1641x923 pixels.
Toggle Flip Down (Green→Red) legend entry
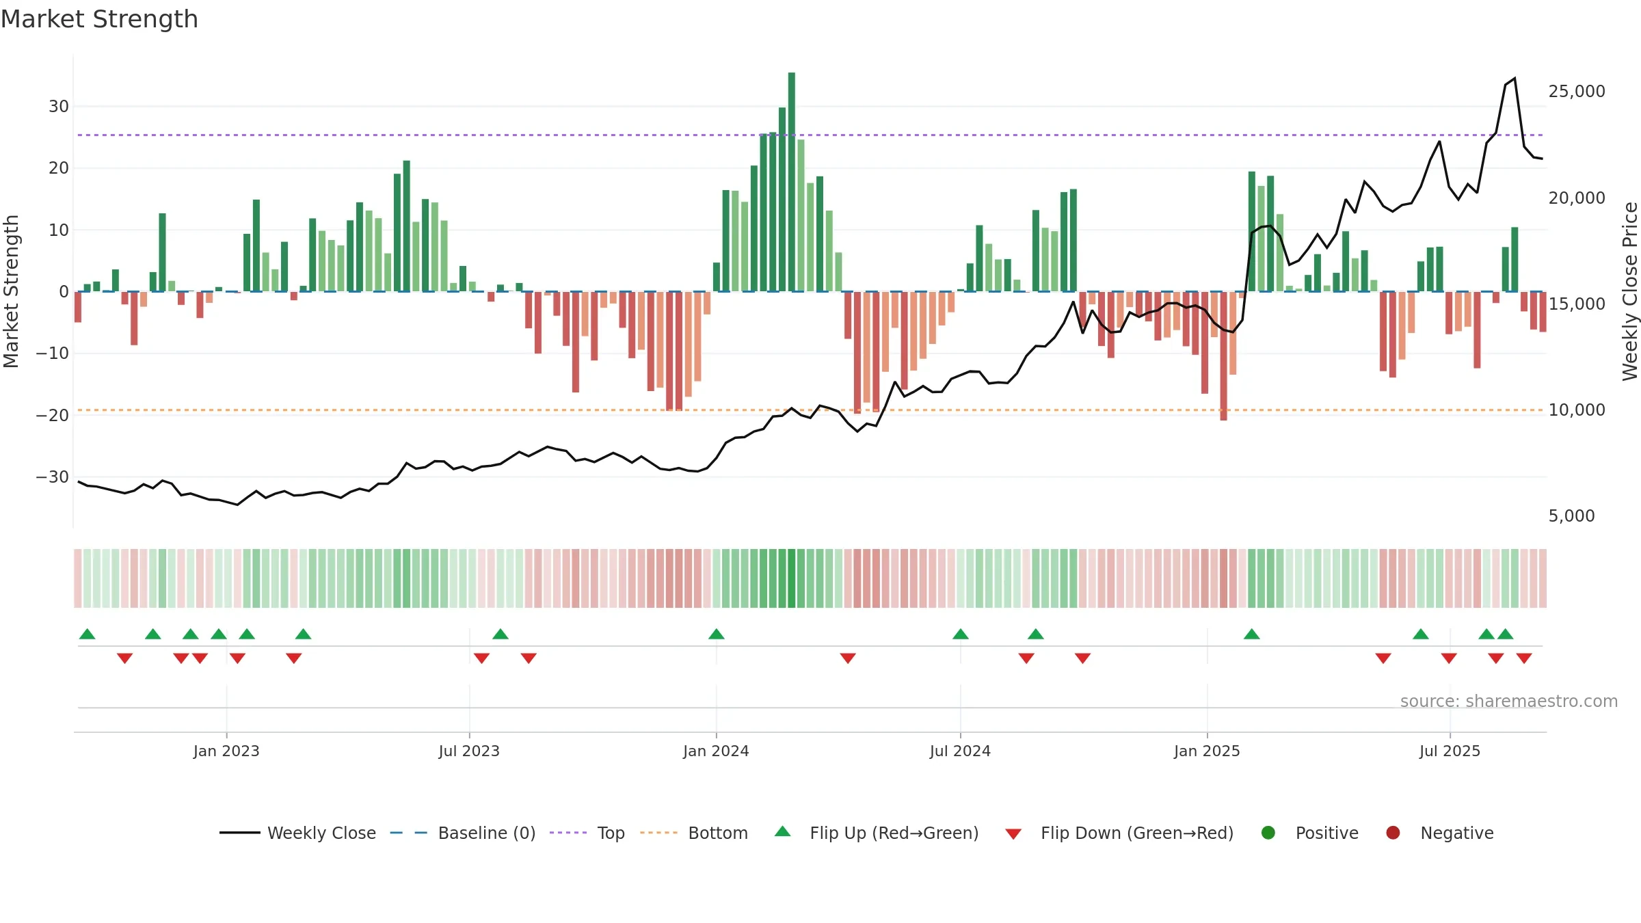coord(1119,833)
